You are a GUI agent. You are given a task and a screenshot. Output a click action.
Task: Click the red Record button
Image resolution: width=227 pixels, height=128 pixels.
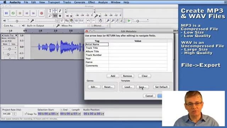point(41,13)
